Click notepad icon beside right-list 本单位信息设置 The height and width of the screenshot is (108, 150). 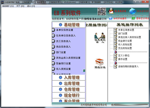point(115,30)
